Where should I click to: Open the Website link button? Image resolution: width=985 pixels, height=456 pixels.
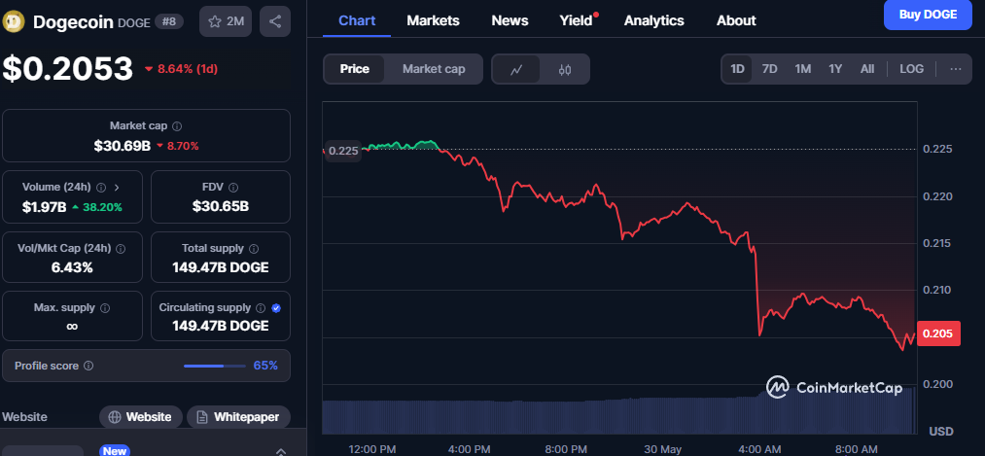(141, 417)
